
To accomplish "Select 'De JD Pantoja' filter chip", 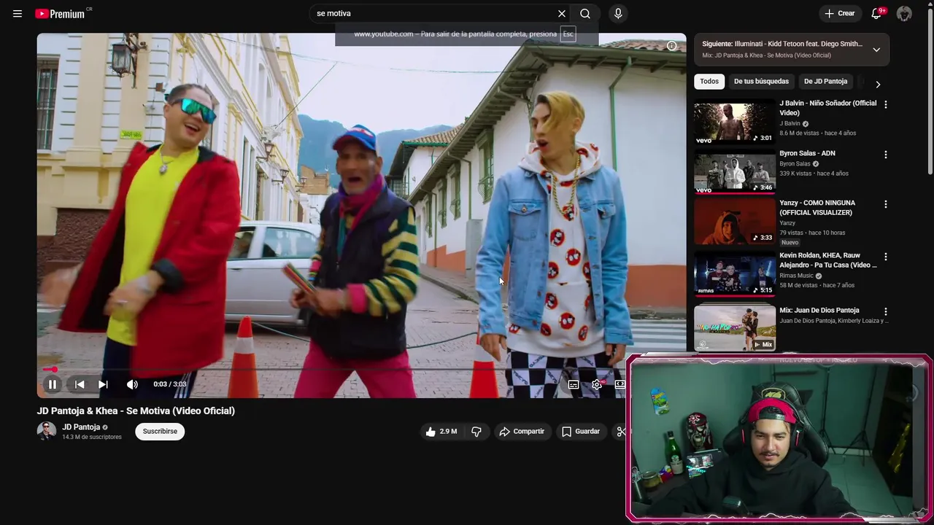I will click(825, 82).
